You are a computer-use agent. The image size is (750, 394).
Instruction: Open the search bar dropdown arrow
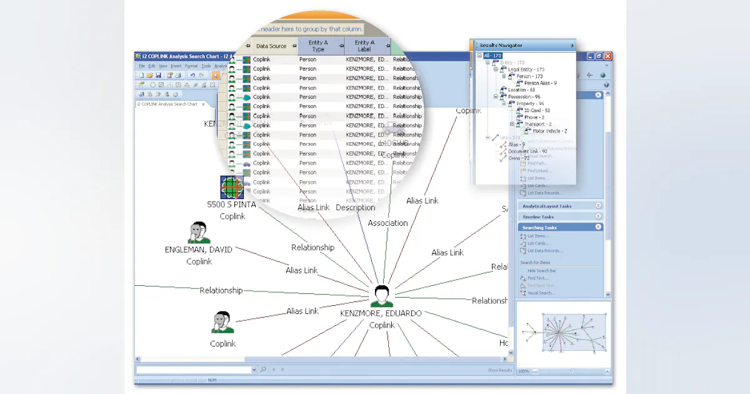pyautogui.click(x=254, y=370)
